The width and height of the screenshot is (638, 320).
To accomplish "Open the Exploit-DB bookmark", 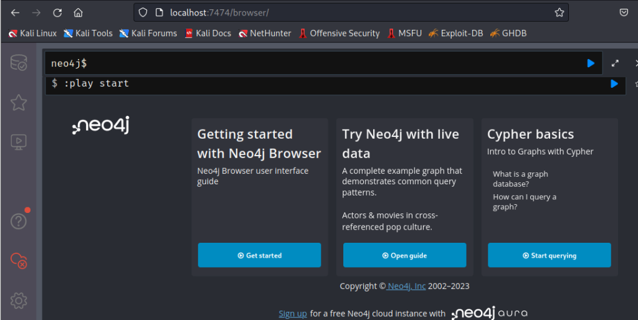I will click(455, 33).
